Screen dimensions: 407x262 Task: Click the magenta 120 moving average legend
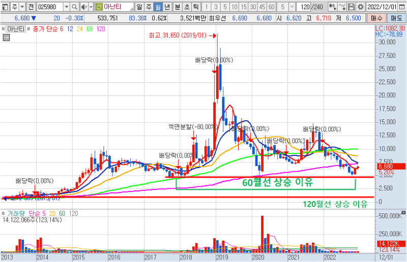pos(101,29)
